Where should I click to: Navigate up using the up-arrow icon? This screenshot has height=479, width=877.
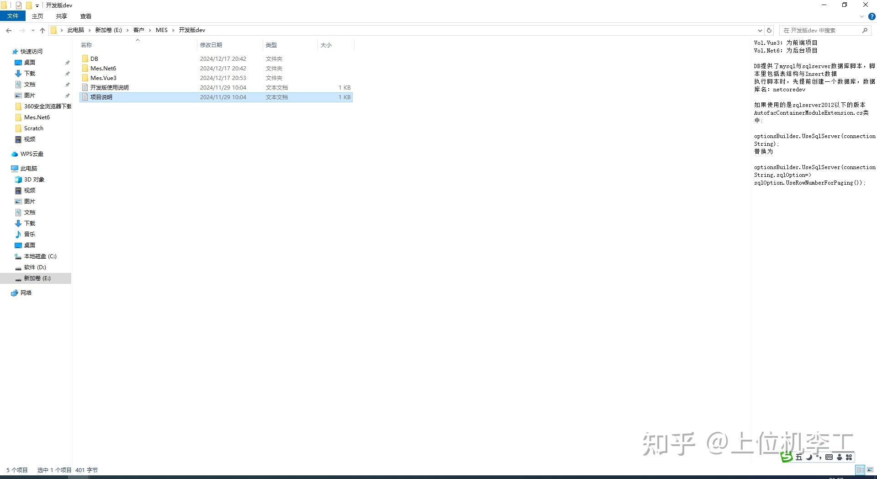pos(42,30)
